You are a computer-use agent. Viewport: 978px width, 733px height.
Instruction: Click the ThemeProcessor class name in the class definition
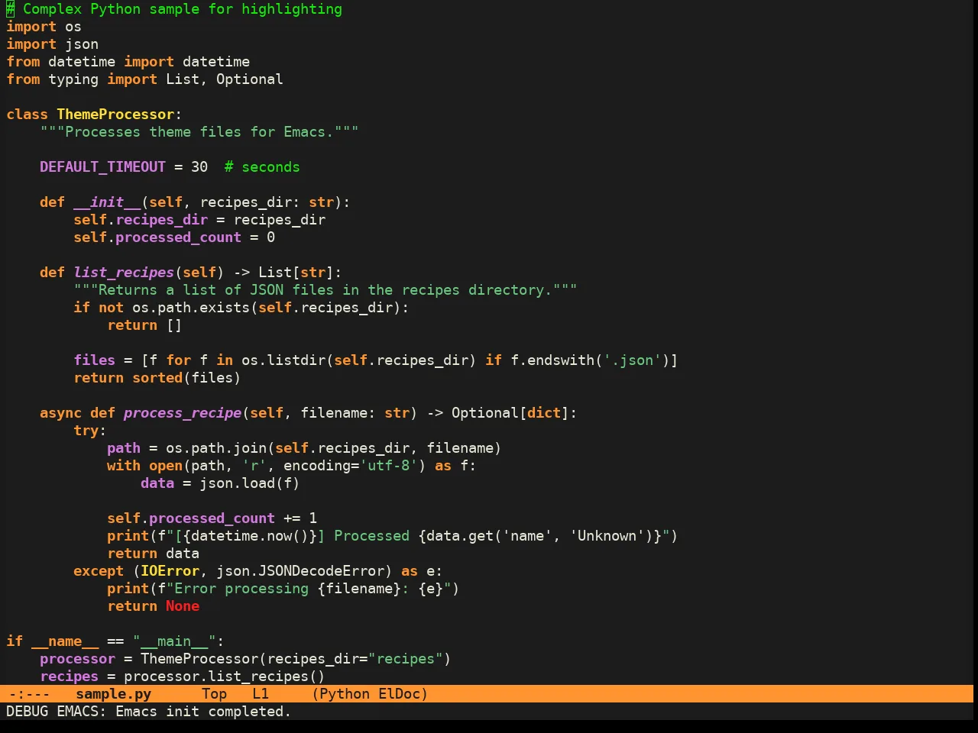pyautogui.click(x=115, y=115)
